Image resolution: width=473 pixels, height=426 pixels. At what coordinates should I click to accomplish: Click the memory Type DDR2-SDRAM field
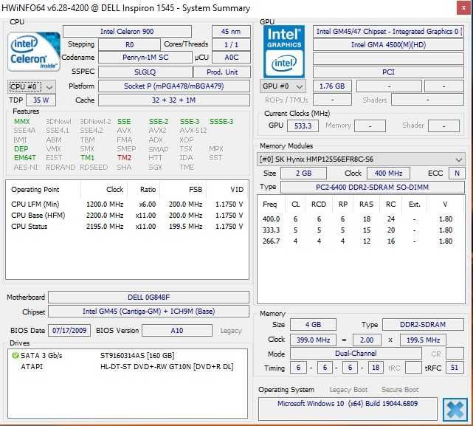pos(423,325)
